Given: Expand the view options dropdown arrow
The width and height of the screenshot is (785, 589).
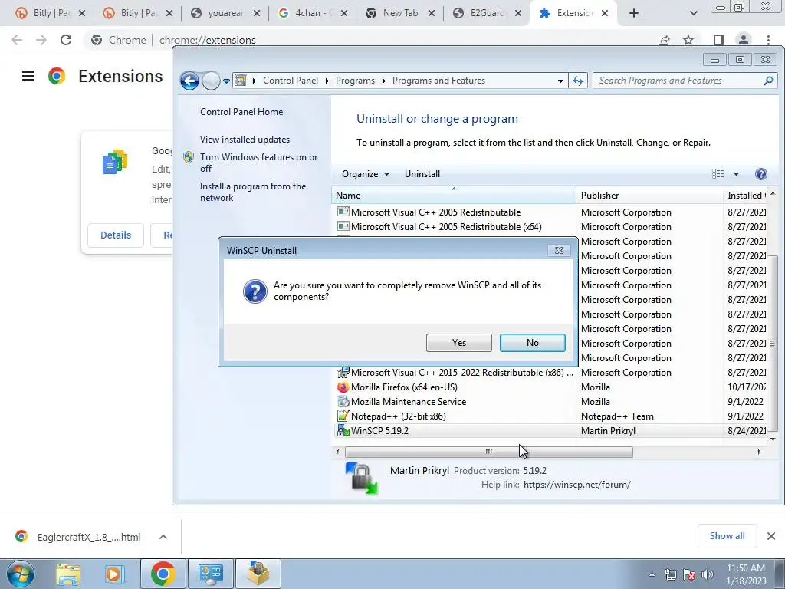Looking at the screenshot, I should coord(736,174).
